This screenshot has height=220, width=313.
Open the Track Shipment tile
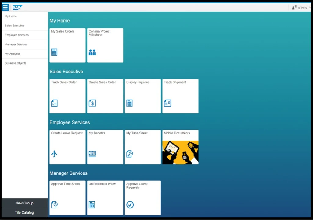tap(180, 96)
